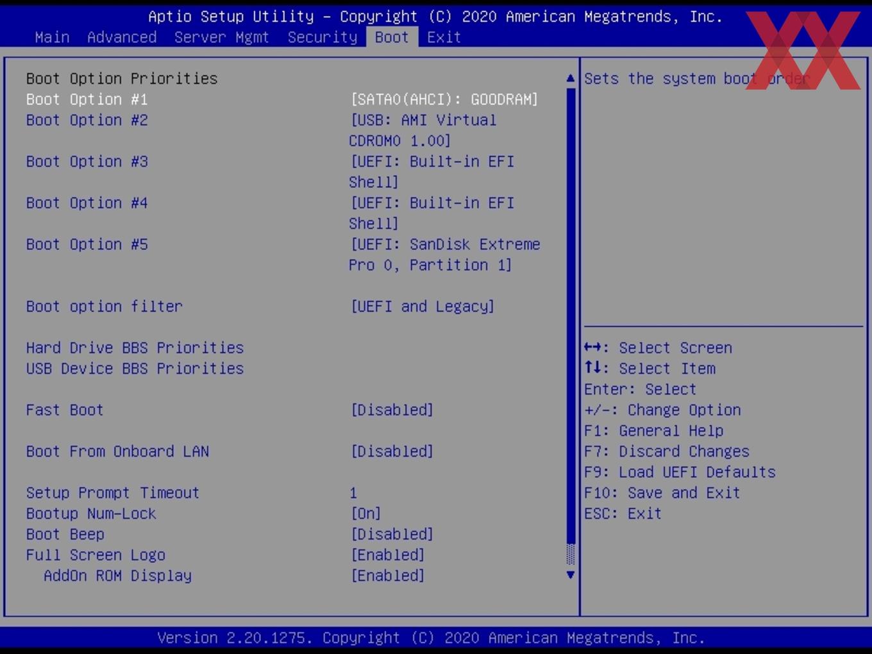Image resolution: width=872 pixels, height=654 pixels.
Task: Click the Enter: Select key hint
Action: tap(641, 389)
